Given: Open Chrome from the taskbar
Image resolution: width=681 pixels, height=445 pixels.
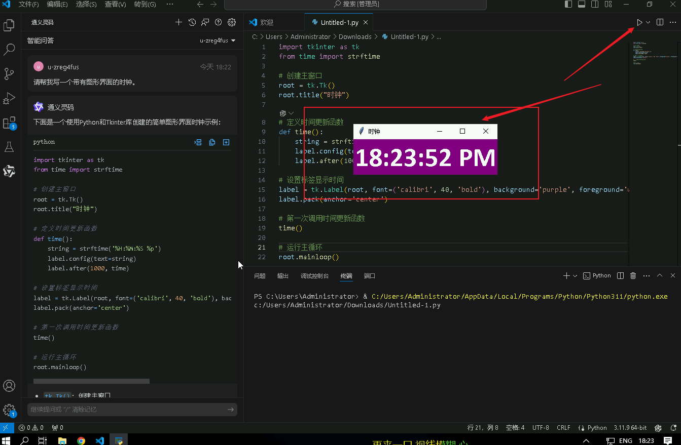Looking at the screenshot, I should pos(81,440).
